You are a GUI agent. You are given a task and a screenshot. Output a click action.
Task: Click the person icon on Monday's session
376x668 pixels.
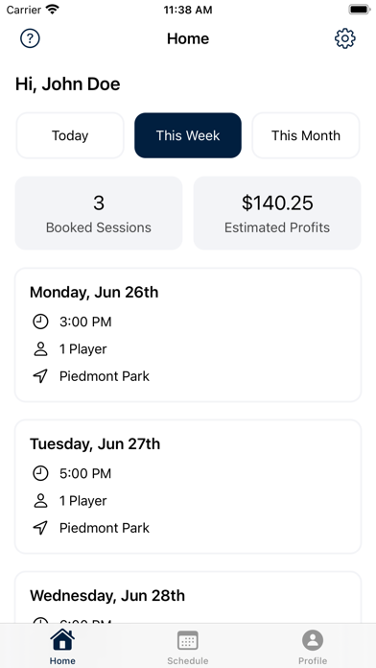(x=40, y=349)
